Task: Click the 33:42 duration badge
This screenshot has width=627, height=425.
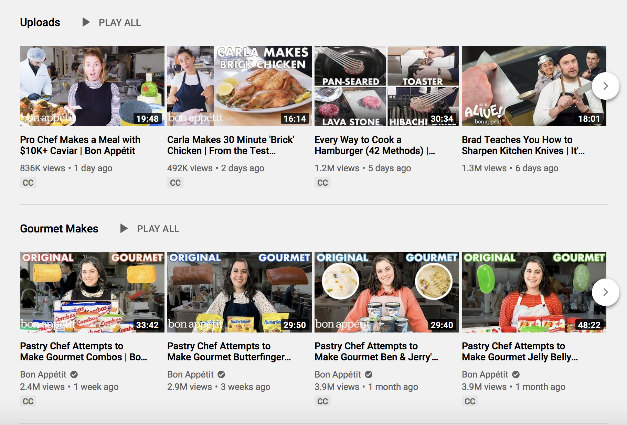Action: tap(147, 325)
